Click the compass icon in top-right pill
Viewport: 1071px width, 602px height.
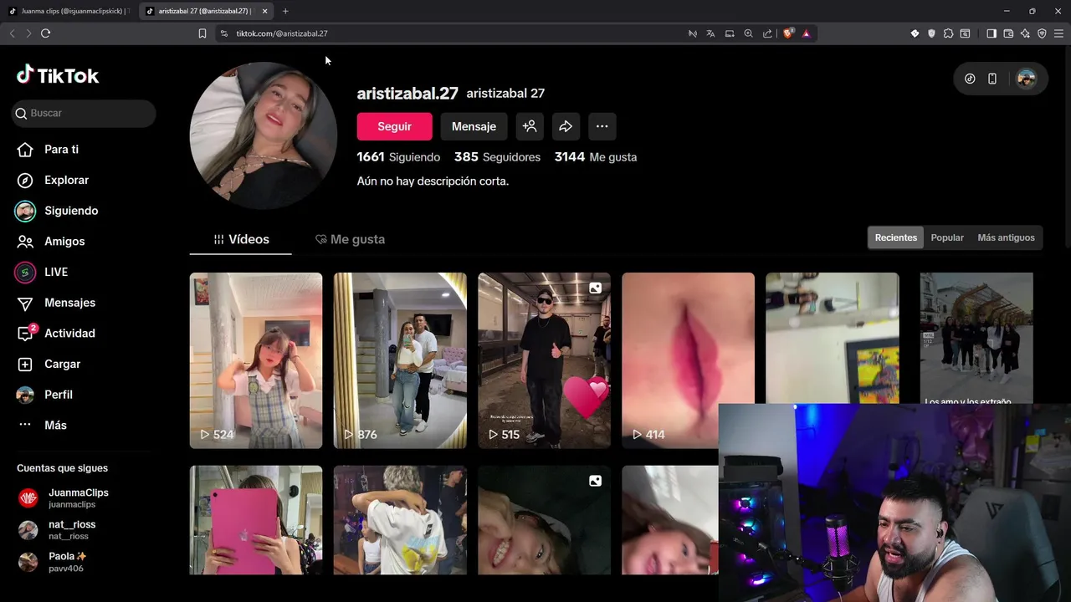click(x=970, y=79)
